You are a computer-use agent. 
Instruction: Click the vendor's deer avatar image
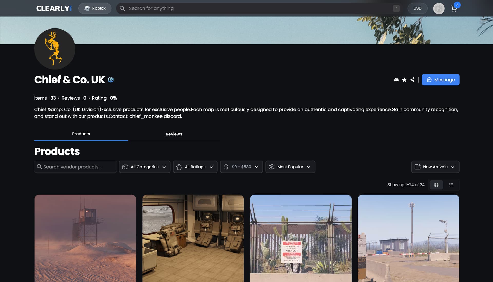[55, 49]
